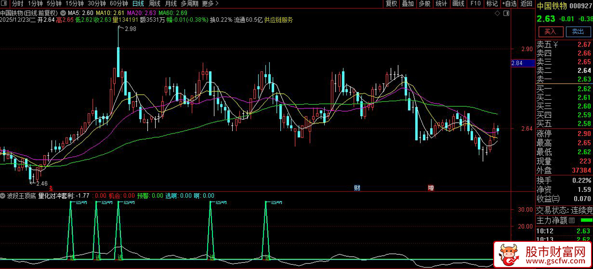The image size is (593, 269).
Task: Open the 复权 adjustment menu
Action: click(391, 3)
